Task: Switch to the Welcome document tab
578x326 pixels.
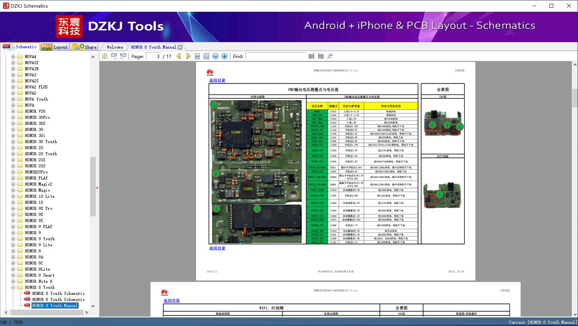Action: (x=114, y=47)
